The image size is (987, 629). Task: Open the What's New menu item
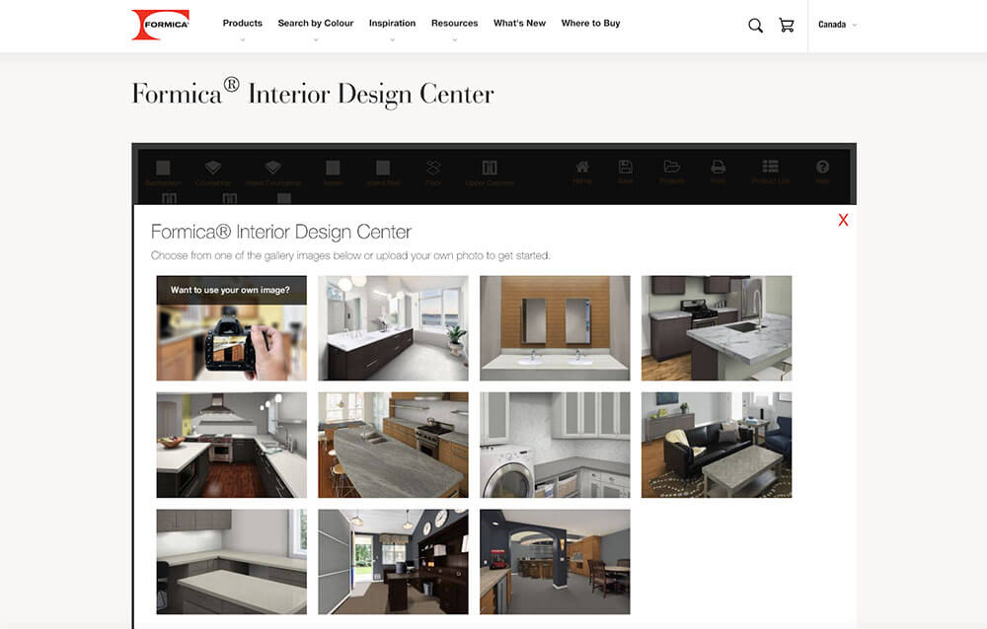[x=519, y=23]
